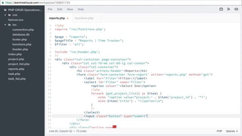Click the inc folder icon
The image size is (242, 136).
tap(9, 25)
